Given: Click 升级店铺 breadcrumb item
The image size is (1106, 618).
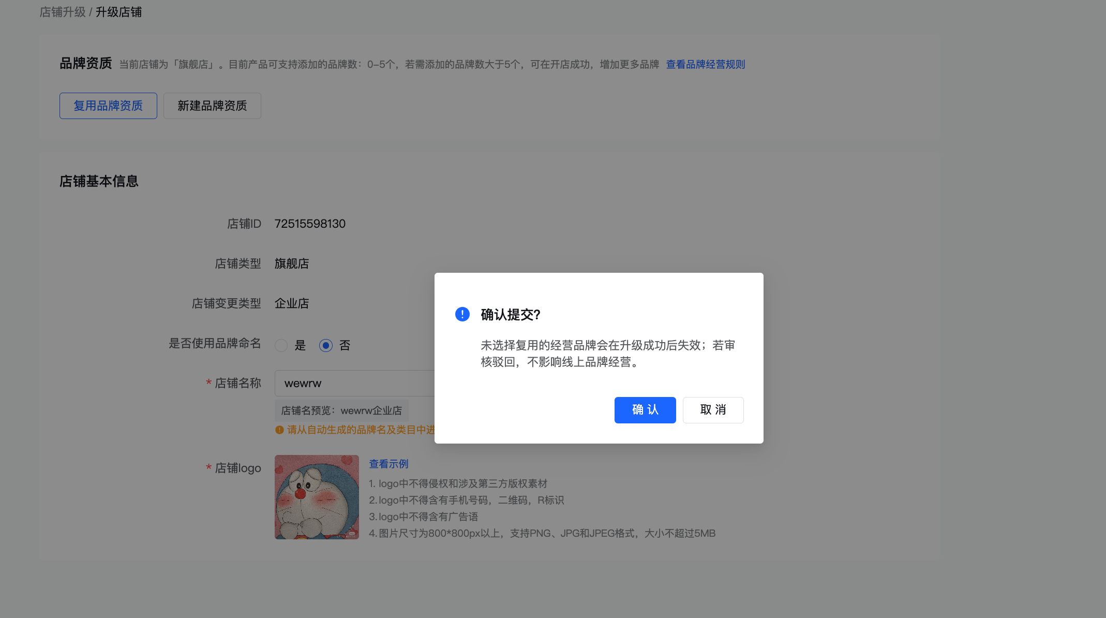Looking at the screenshot, I should point(118,12).
